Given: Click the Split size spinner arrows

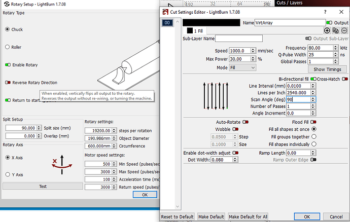Looking at the screenshot, I should pyautogui.click(x=39, y=128).
